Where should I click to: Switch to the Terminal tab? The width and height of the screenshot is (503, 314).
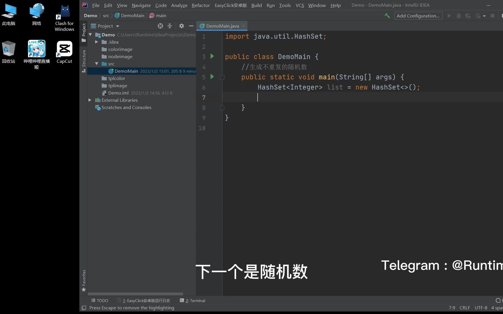[x=195, y=300]
